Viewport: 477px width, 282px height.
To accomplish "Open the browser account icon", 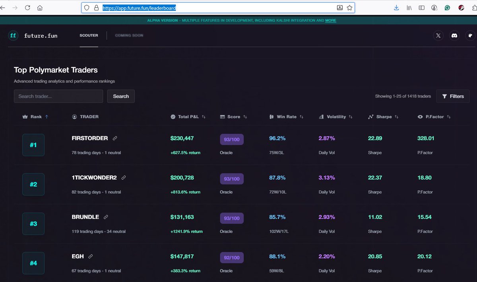I will 434,8.
